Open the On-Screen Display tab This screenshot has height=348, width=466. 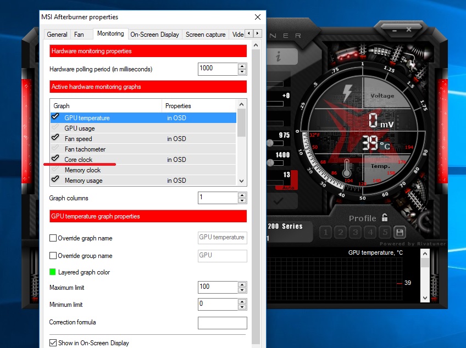[x=154, y=35]
